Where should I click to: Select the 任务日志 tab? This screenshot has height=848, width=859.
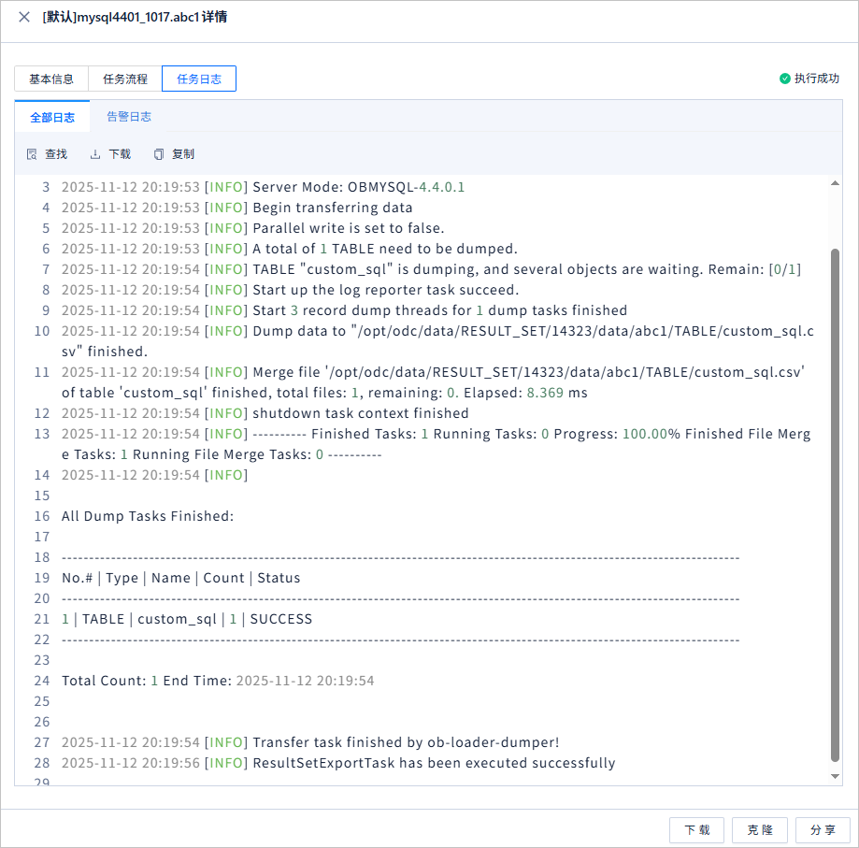pyautogui.click(x=199, y=79)
